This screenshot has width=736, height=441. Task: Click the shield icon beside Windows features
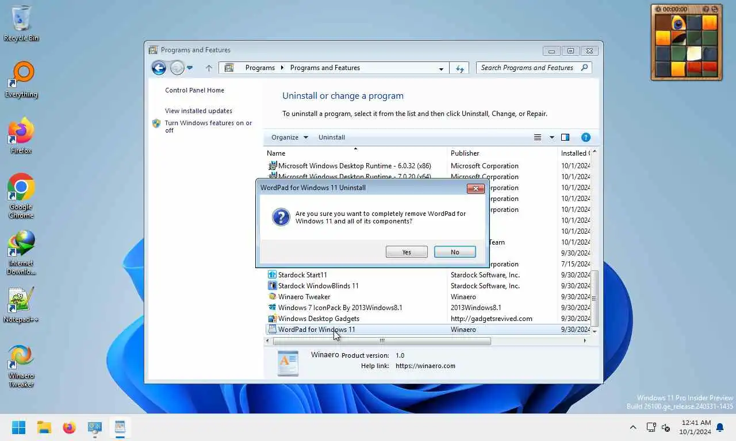[156, 123]
